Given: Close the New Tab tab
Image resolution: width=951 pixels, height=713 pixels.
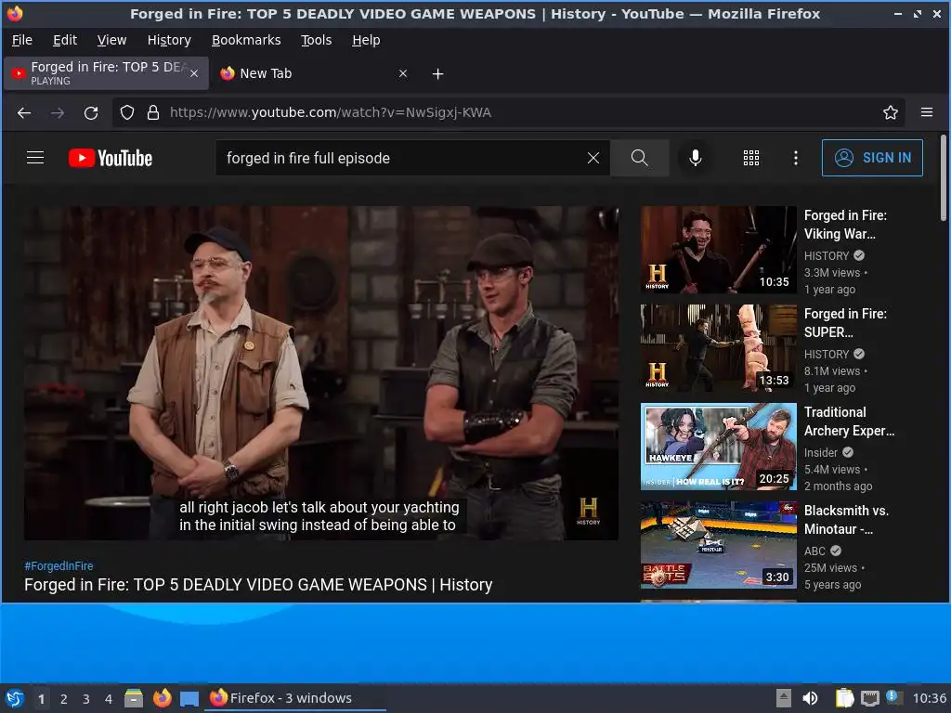Looking at the screenshot, I should coord(403,73).
